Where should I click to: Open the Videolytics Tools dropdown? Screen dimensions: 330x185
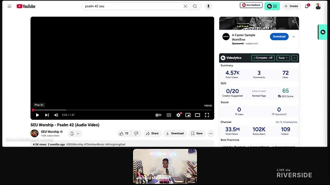(x=283, y=58)
